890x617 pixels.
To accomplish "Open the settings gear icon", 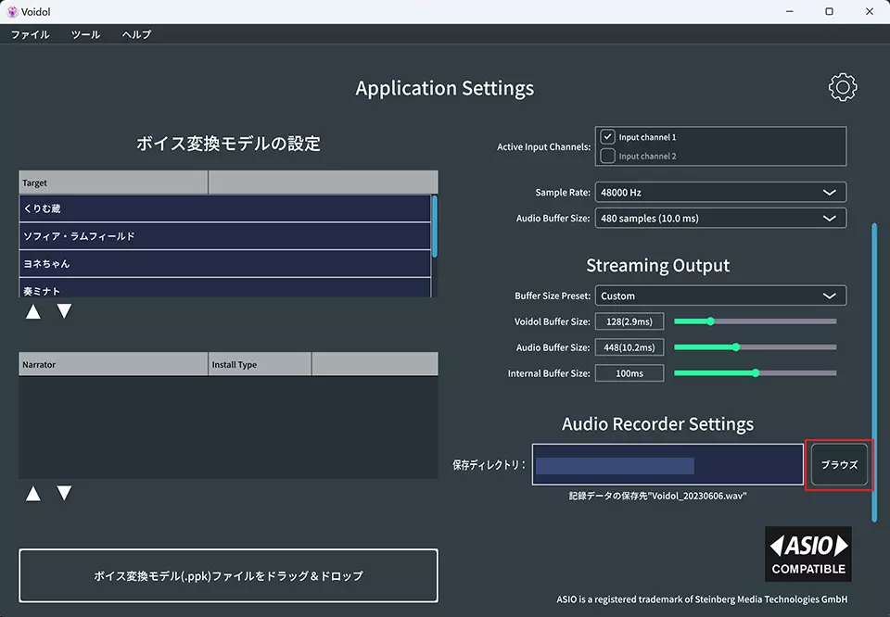I will (x=843, y=87).
